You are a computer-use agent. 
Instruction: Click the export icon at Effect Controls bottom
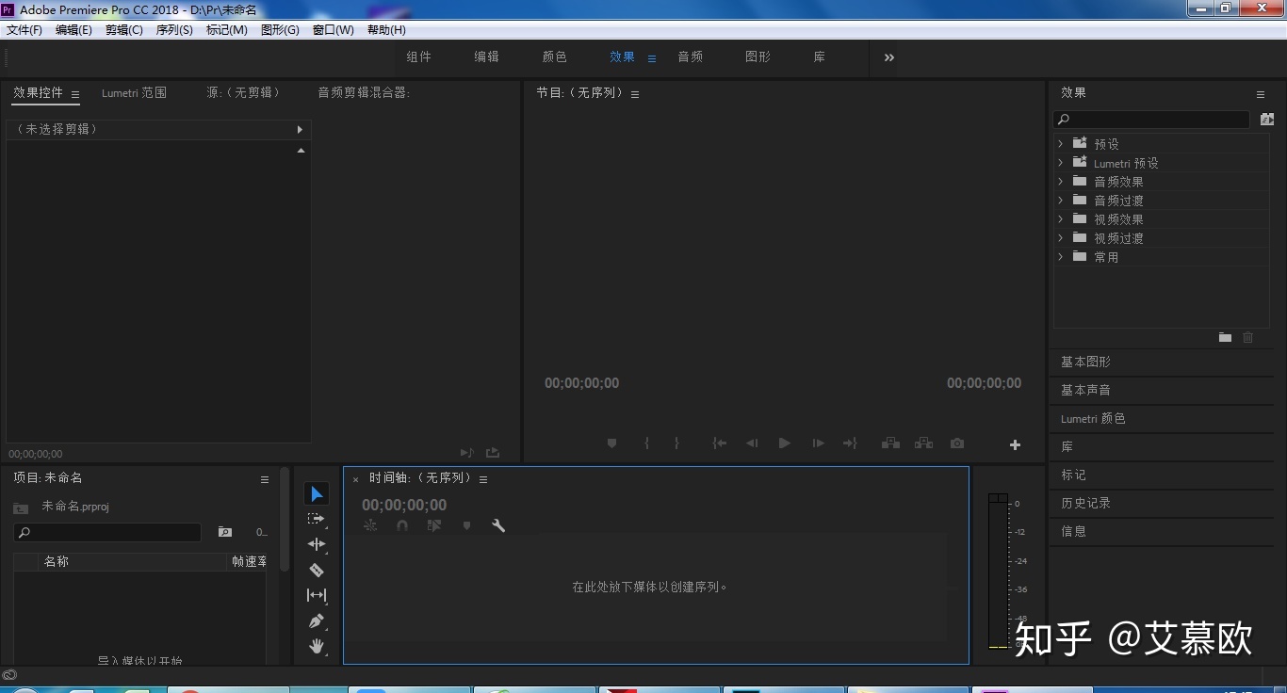(492, 454)
